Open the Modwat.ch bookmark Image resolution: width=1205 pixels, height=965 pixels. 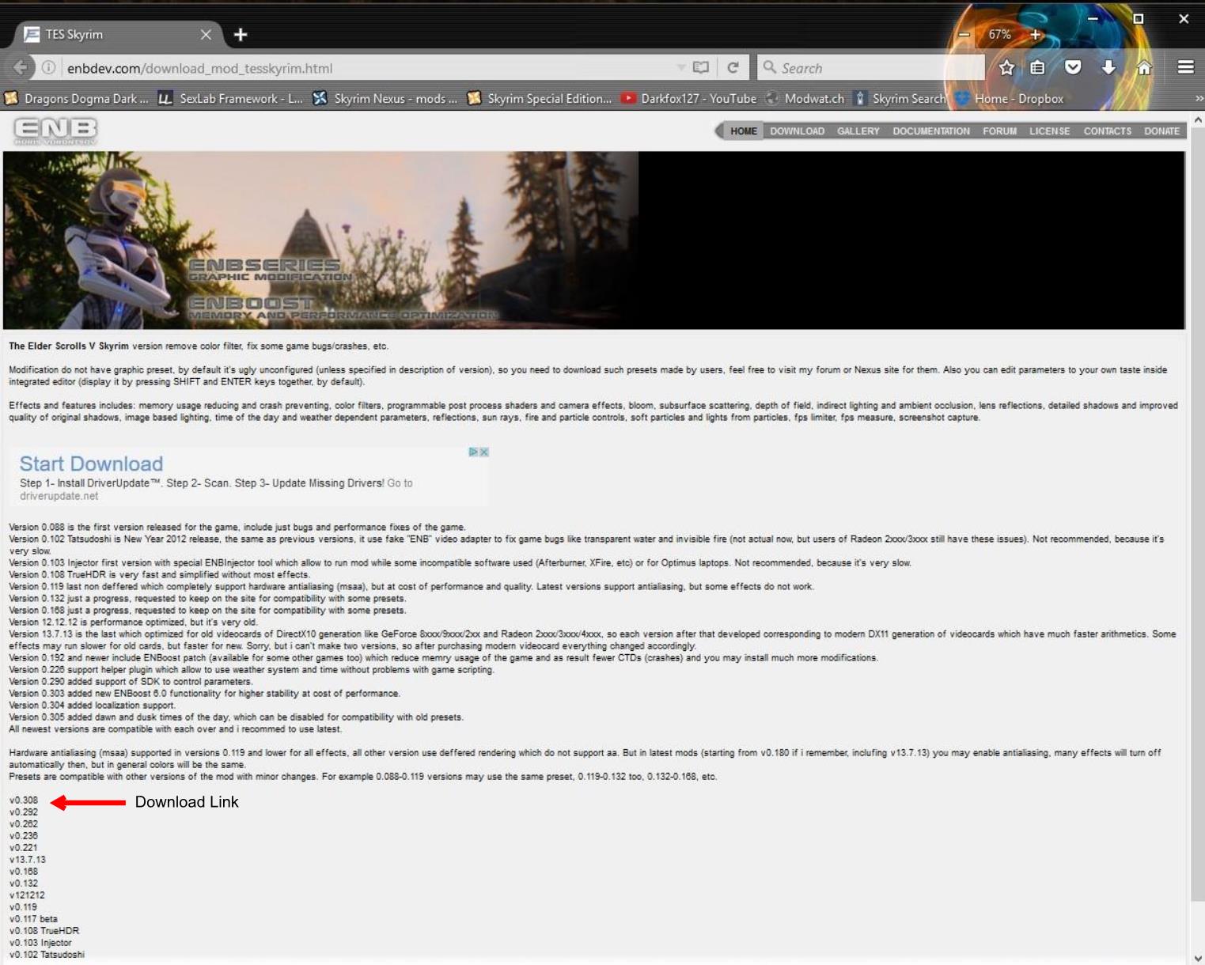click(x=805, y=99)
